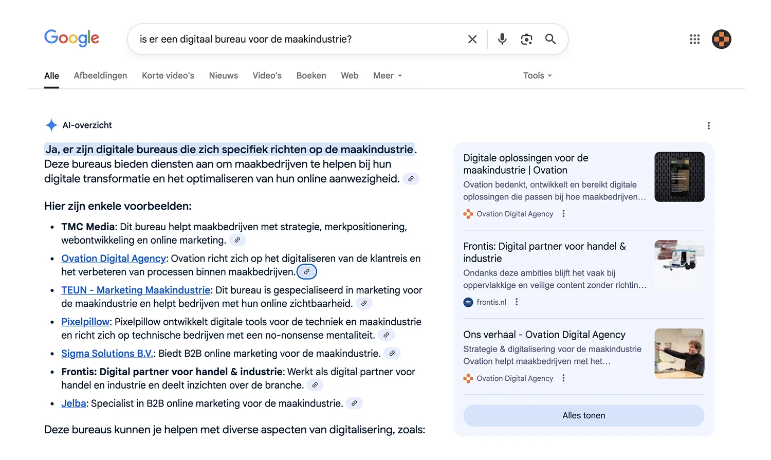Screen dimensions: 771x460
Task: Focus the search input field with the query
Action: point(297,39)
